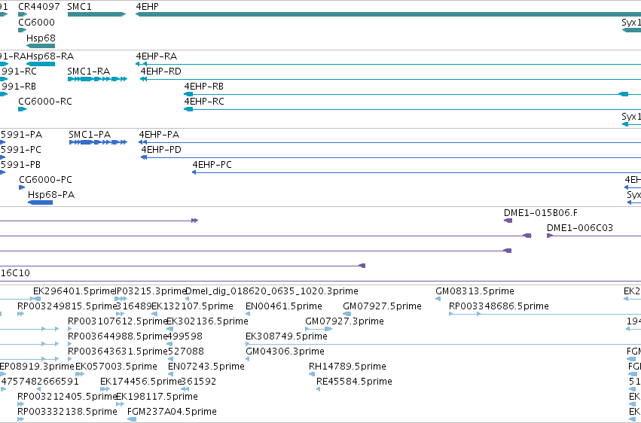Click the 4EHP gene label
This screenshot has width=641, height=423.
pyautogui.click(x=147, y=7)
